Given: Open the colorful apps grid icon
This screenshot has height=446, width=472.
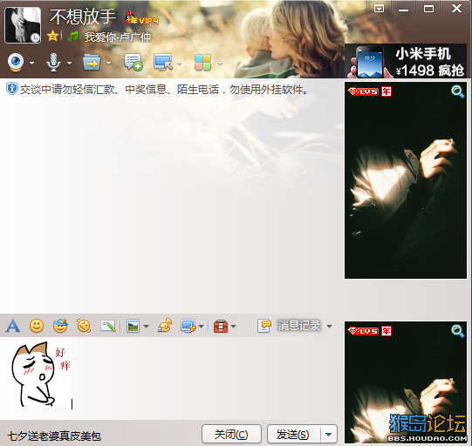Looking at the screenshot, I should (202, 63).
